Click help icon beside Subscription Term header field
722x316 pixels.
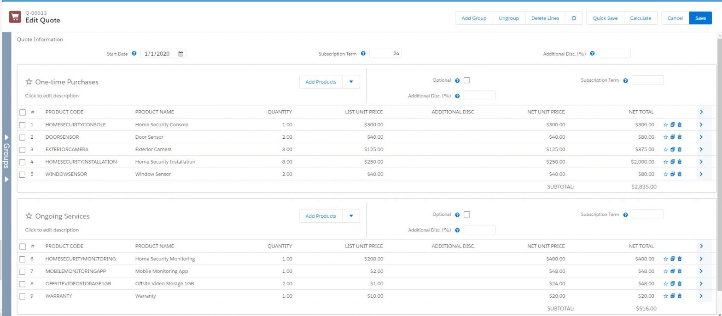coord(363,54)
